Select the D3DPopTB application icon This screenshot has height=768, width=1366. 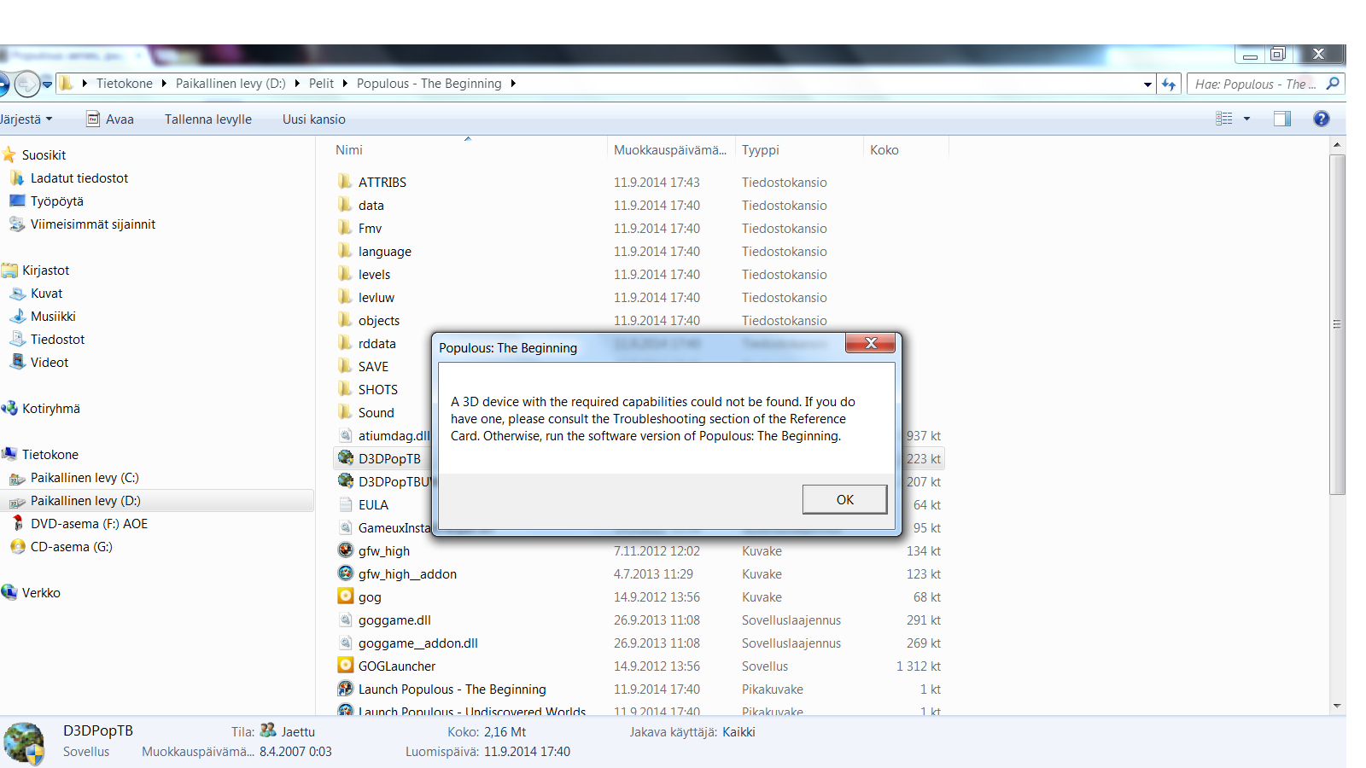(x=345, y=458)
